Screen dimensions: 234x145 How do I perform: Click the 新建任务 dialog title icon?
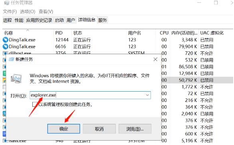coord(11,59)
